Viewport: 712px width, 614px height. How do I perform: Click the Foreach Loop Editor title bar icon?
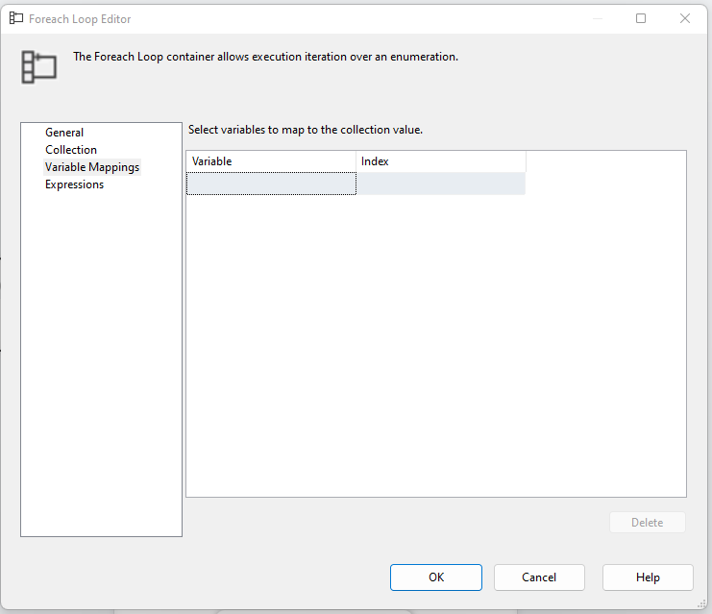point(16,18)
